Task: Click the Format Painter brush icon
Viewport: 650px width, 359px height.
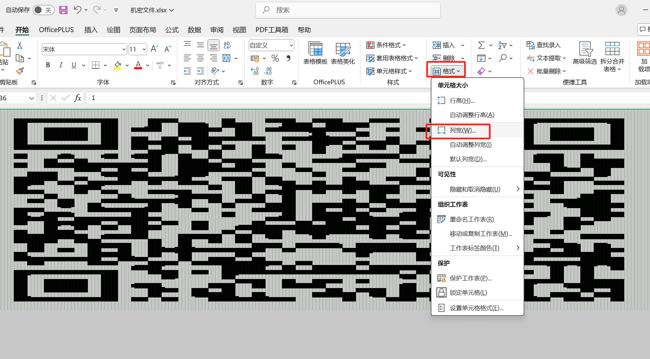Action: point(20,71)
